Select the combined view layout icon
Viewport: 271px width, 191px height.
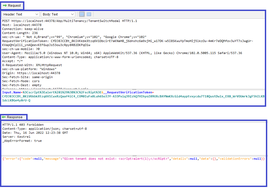coord(89,14)
